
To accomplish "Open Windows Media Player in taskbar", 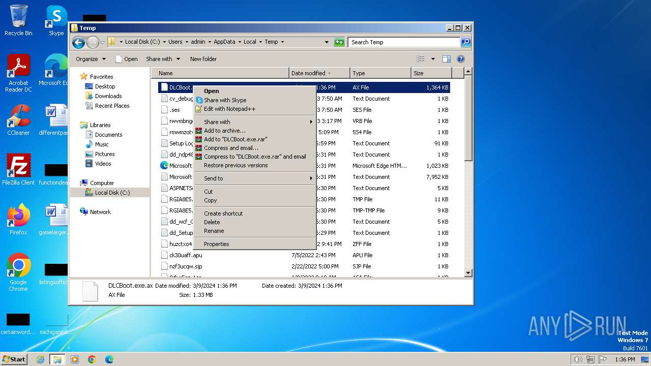I will click(75, 359).
